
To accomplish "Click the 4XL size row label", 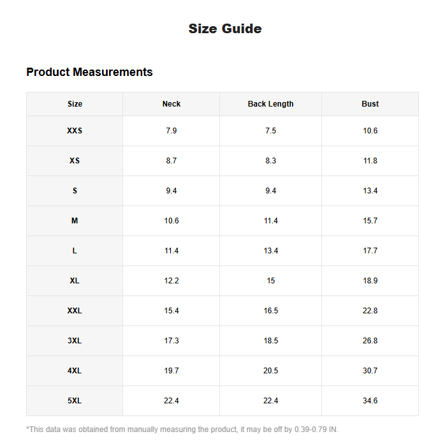I will pos(75,371).
